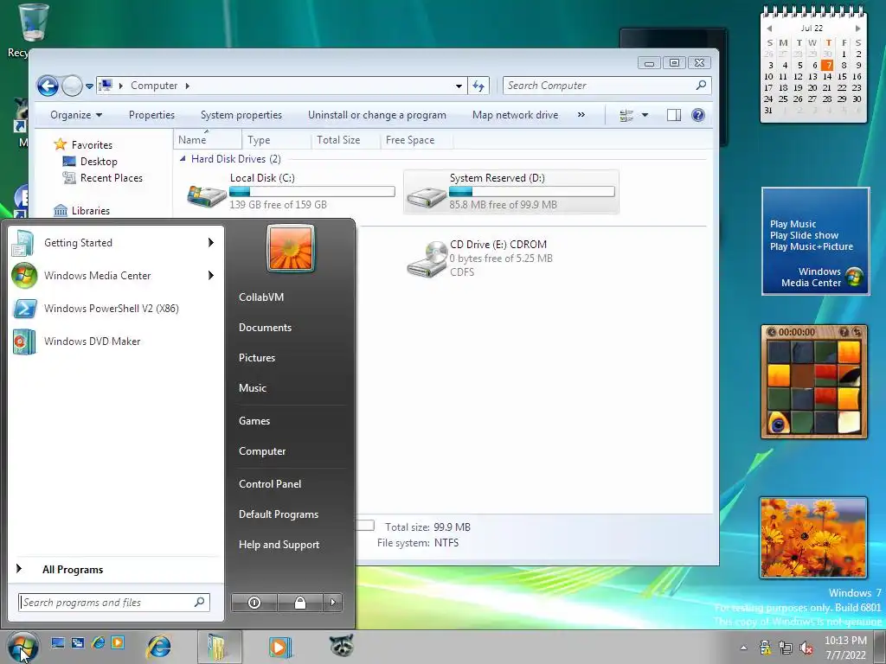Open the clock showing 10:13 PM

pyautogui.click(x=845, y=648)
